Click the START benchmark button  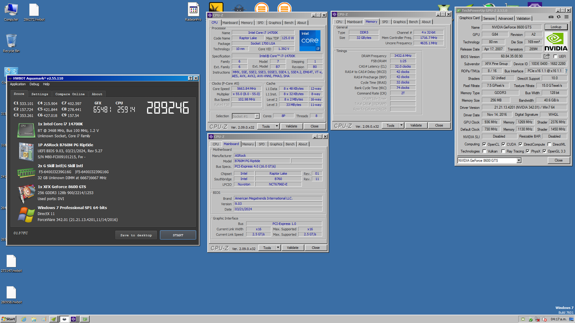point(178,235)
